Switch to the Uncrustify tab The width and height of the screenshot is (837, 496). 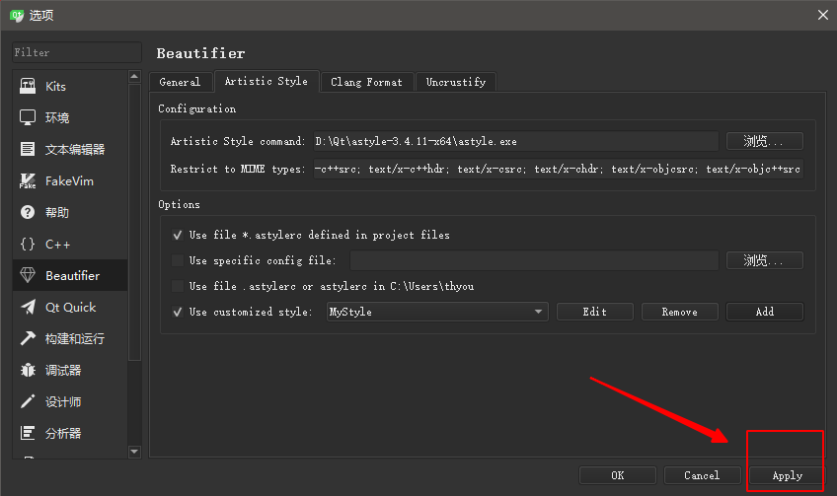[x=455, y=83]
